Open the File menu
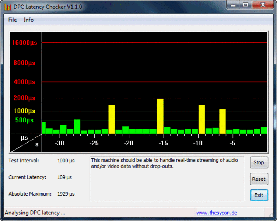The image size is (277, 221). [x=13, y=20]
